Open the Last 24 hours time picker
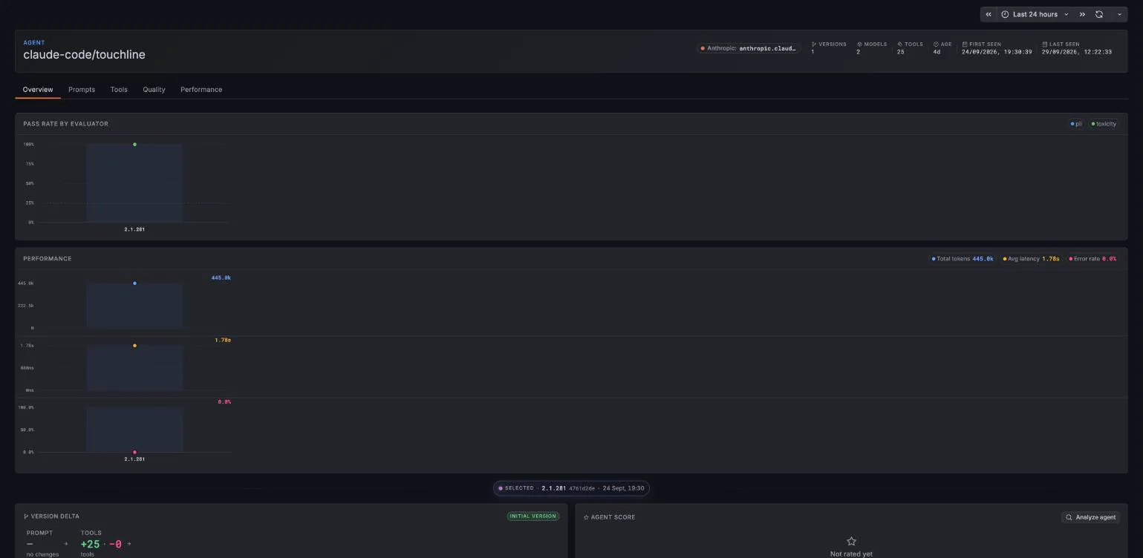 (x=1035, y=14)
